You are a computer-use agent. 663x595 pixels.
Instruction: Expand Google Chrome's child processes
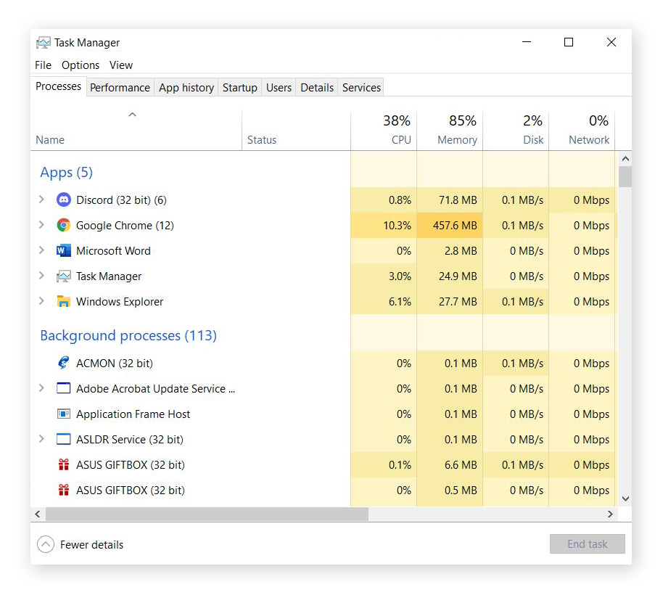tap(41, 225)
